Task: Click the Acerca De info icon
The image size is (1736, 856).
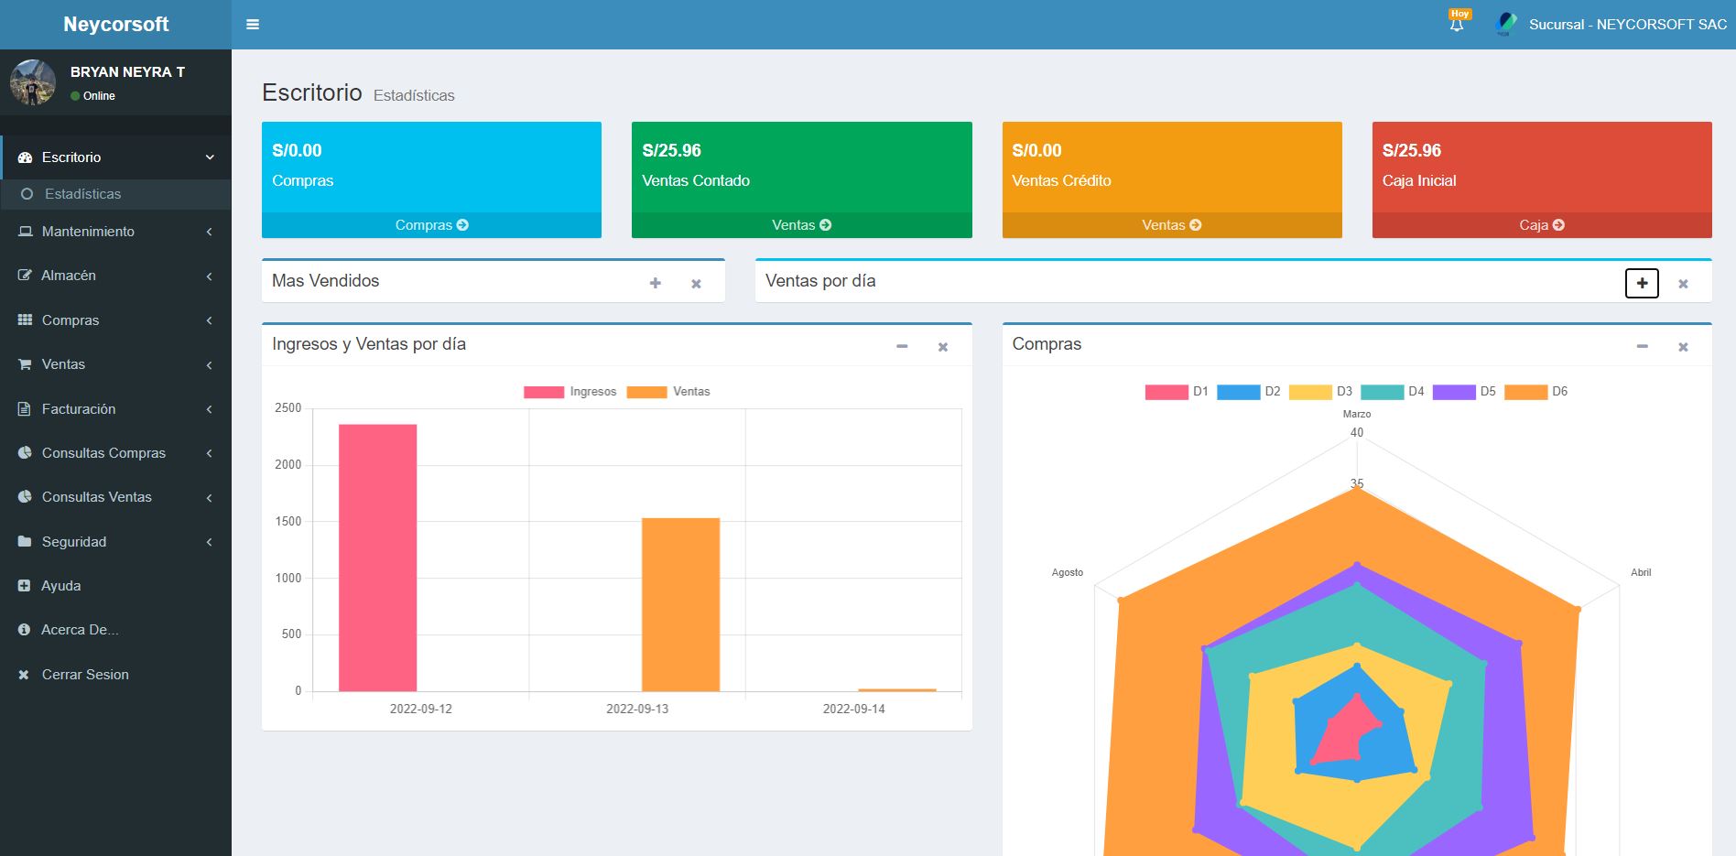Action: tap(25, 630)
